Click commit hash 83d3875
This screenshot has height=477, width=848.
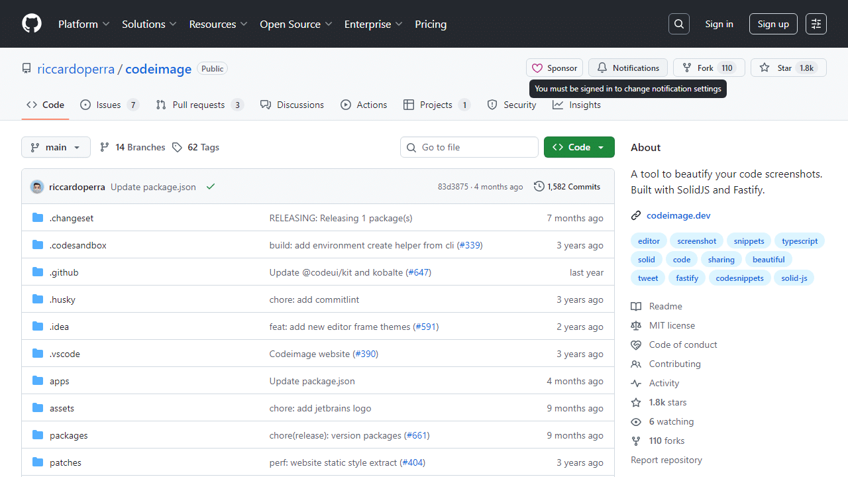point(452,187)
